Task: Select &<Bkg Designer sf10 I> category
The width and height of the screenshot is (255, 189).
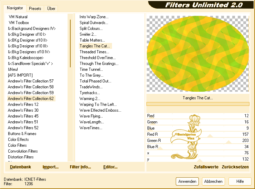Action: [27, 34]
